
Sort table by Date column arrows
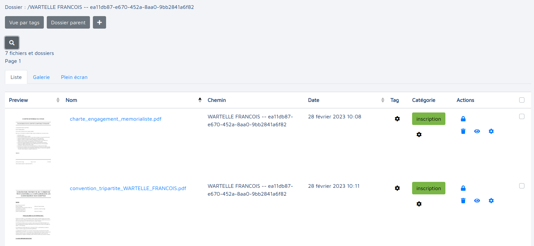(x=382, y=100)
